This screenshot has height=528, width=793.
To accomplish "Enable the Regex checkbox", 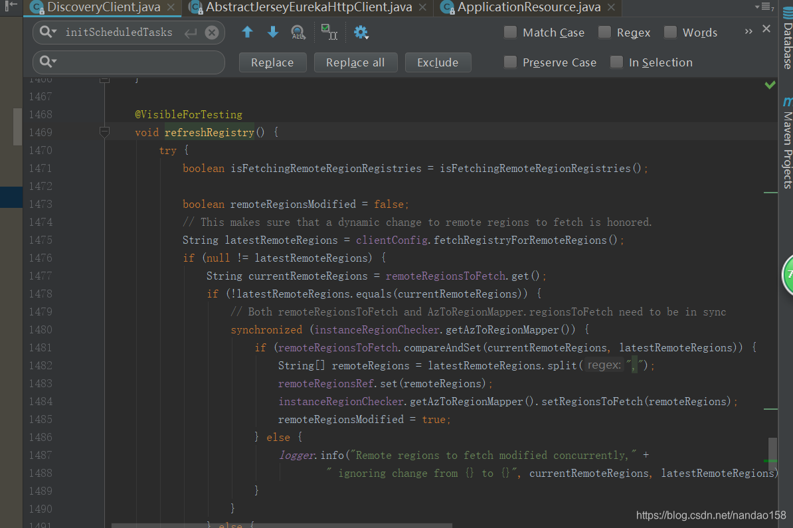I will tap(604, 33).
